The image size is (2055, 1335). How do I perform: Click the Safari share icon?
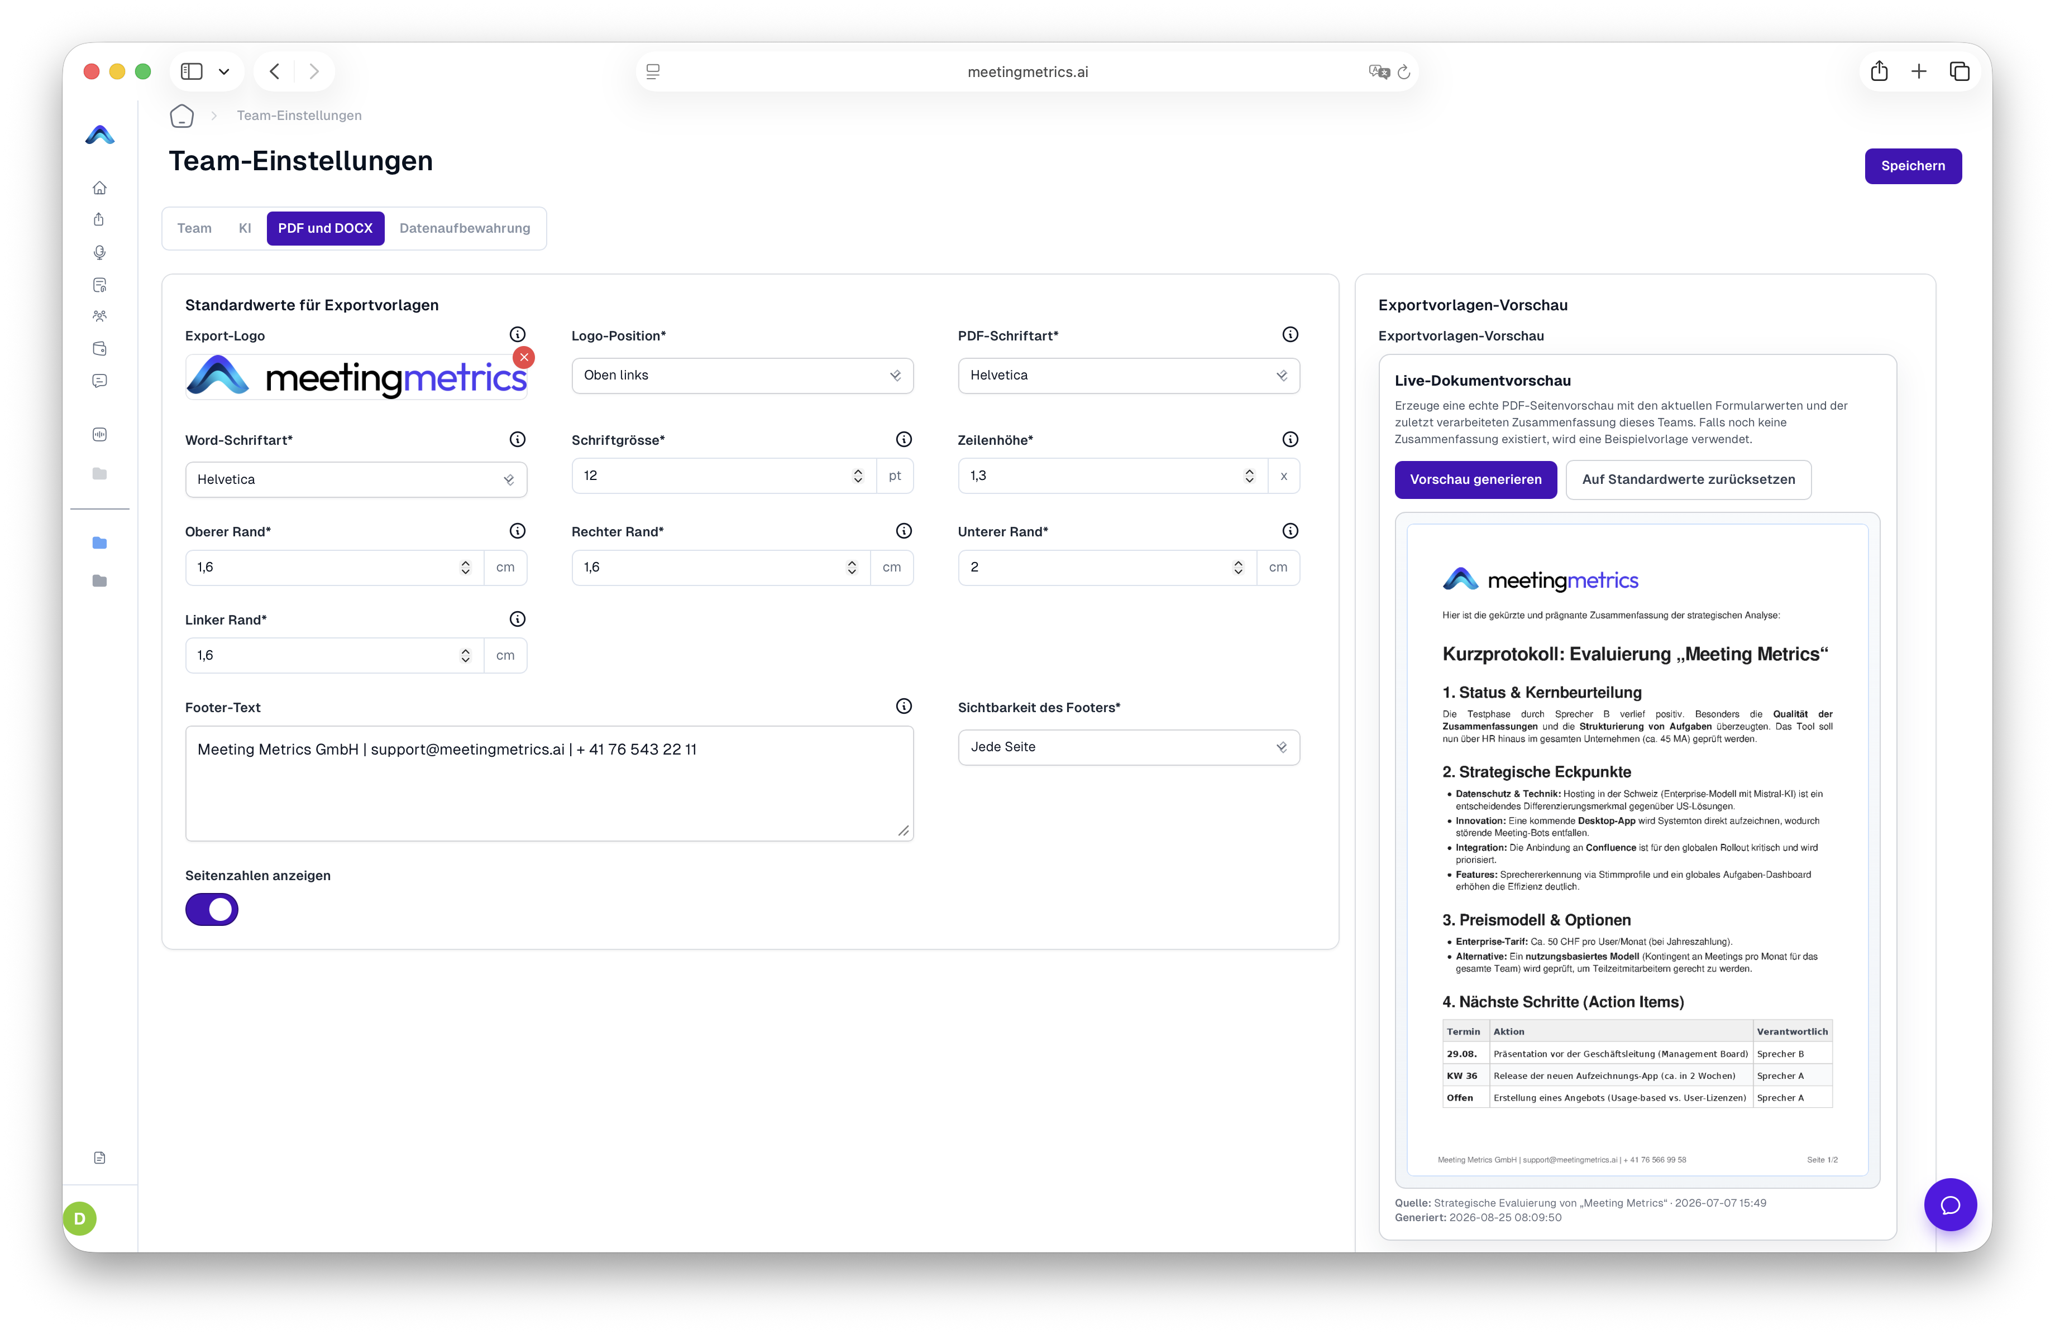tap(1879, 71)
